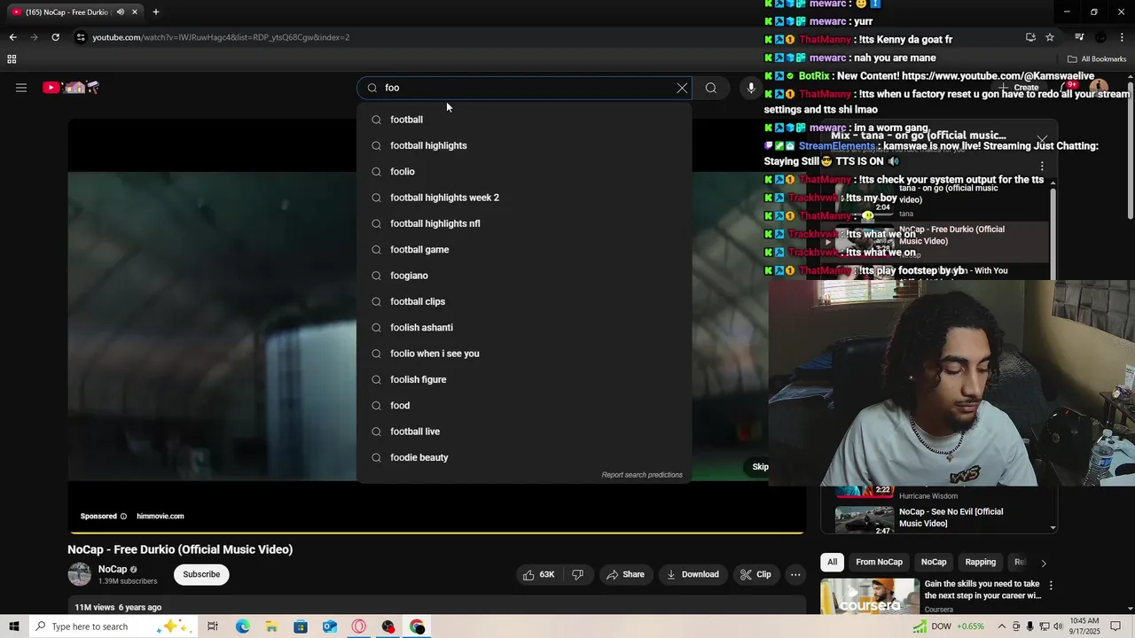Choose 'football game' suggestion
Image resolution: width=1135 pixels, height=638 pixels.
524,250
